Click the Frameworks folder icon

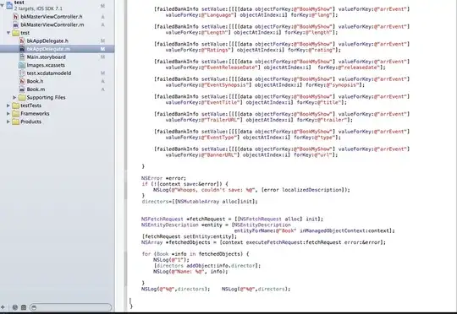[16, 114]
